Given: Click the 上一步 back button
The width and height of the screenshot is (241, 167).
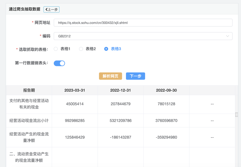Looking at the screenshot, I should coord(51,10).
